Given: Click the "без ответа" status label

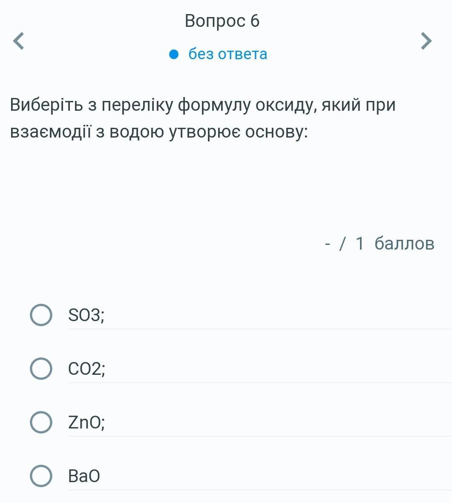Looking at the screenshot, I should pos(227,54).
